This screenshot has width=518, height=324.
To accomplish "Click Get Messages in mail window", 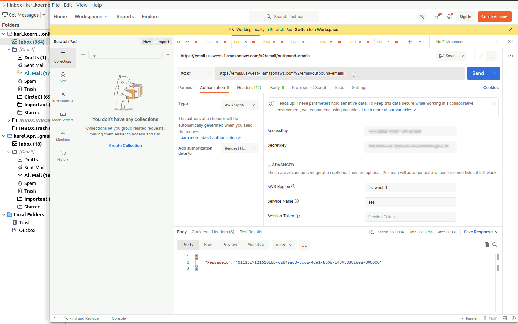I will [x=21, y=15].
